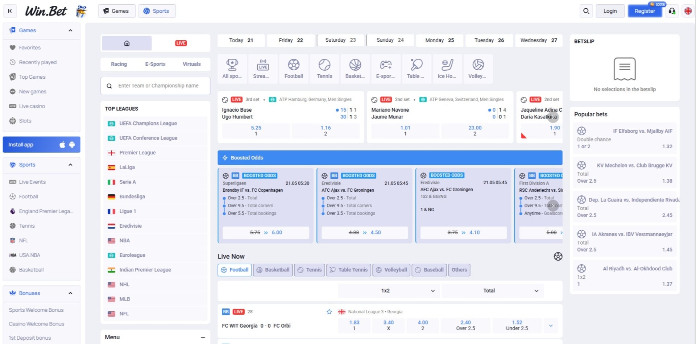Image resolution: width=696 pixels, height=344 pixels.
Task: Select boosted odds 6.00 for Brøndby vs Copenhagen
Action: [266, 233]
